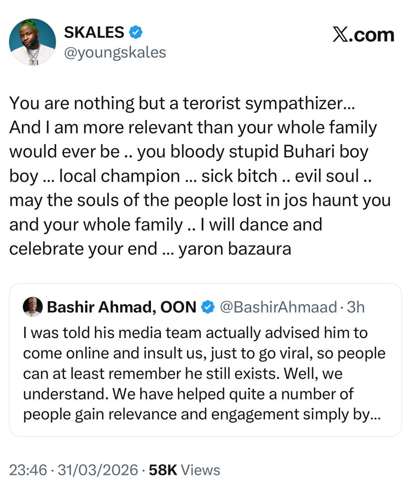Open the @BashirAhmaad handle
This screenshot has height=489, width=411.
(278, 307)
